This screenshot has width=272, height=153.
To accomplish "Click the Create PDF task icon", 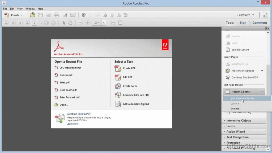I will point(118,68).
